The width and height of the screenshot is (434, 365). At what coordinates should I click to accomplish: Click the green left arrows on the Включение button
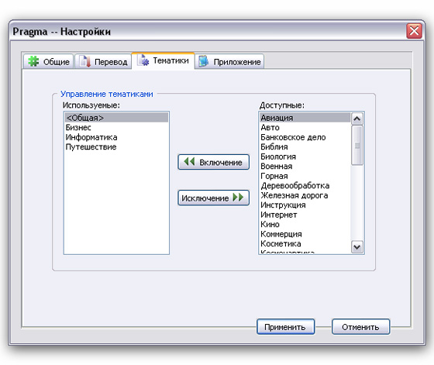point(189,161)
